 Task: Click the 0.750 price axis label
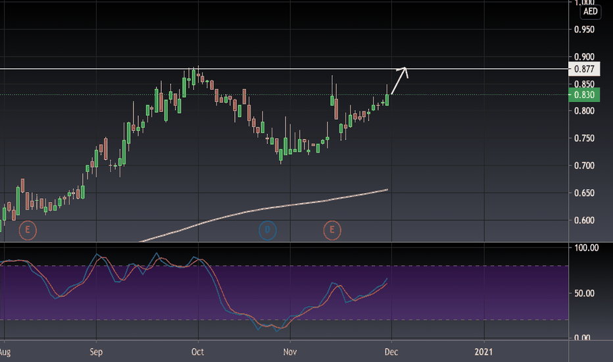[584, 138]
